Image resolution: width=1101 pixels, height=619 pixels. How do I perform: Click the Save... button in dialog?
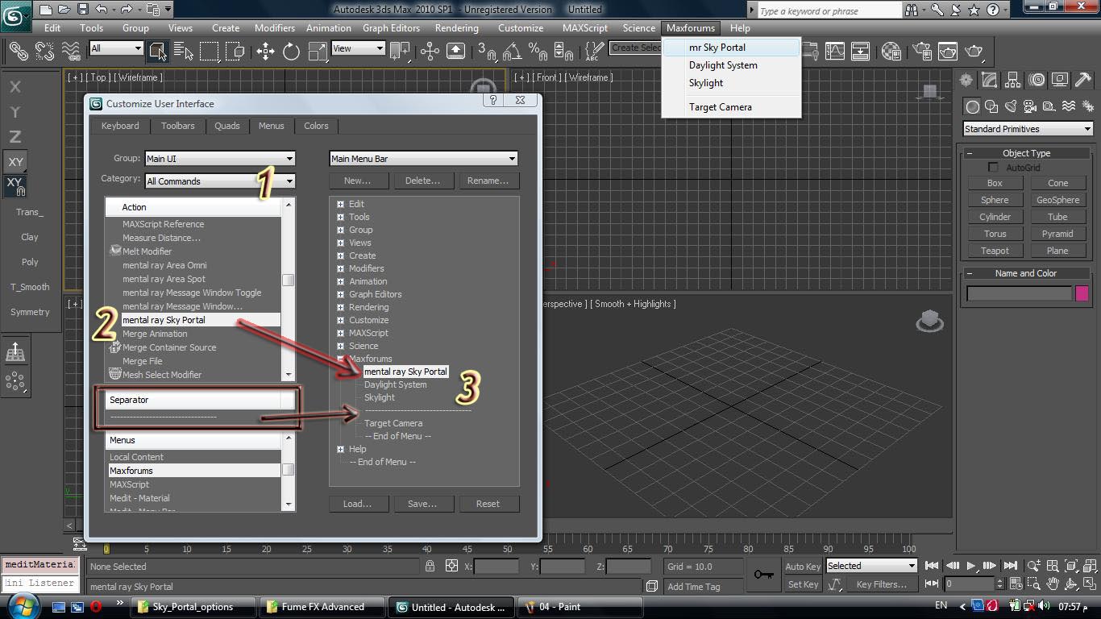click(422, 504)
